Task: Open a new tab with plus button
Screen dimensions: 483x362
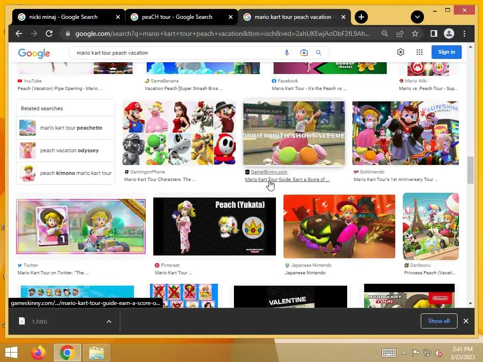Action: pos(361,17)
